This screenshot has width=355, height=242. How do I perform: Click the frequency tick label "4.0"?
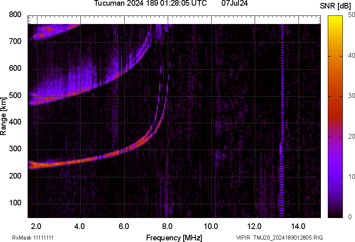click(80, 227)
